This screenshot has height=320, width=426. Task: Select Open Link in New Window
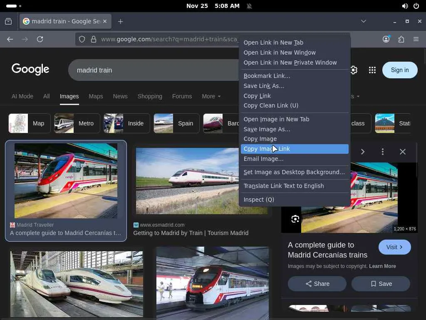[x=295, y=52]
